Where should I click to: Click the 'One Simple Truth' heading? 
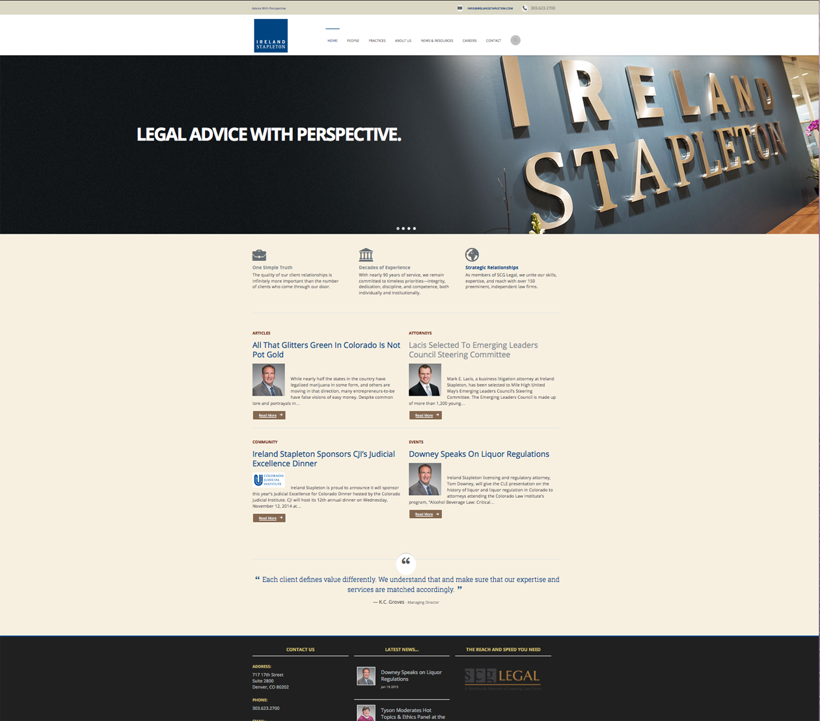272,267
